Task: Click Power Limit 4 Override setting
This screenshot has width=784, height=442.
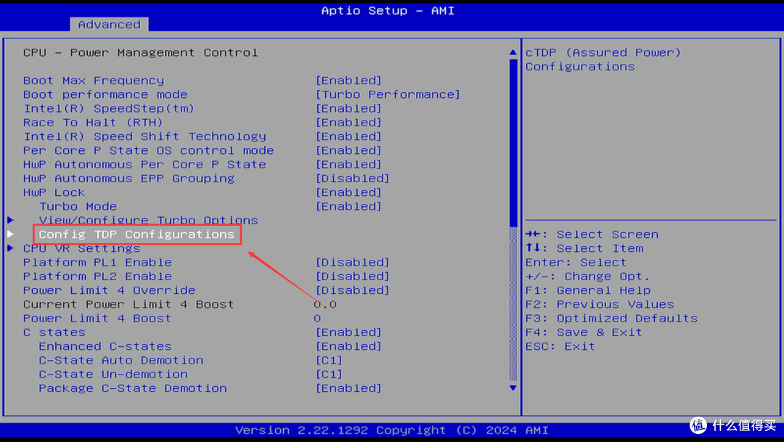Action: (109, 290)
